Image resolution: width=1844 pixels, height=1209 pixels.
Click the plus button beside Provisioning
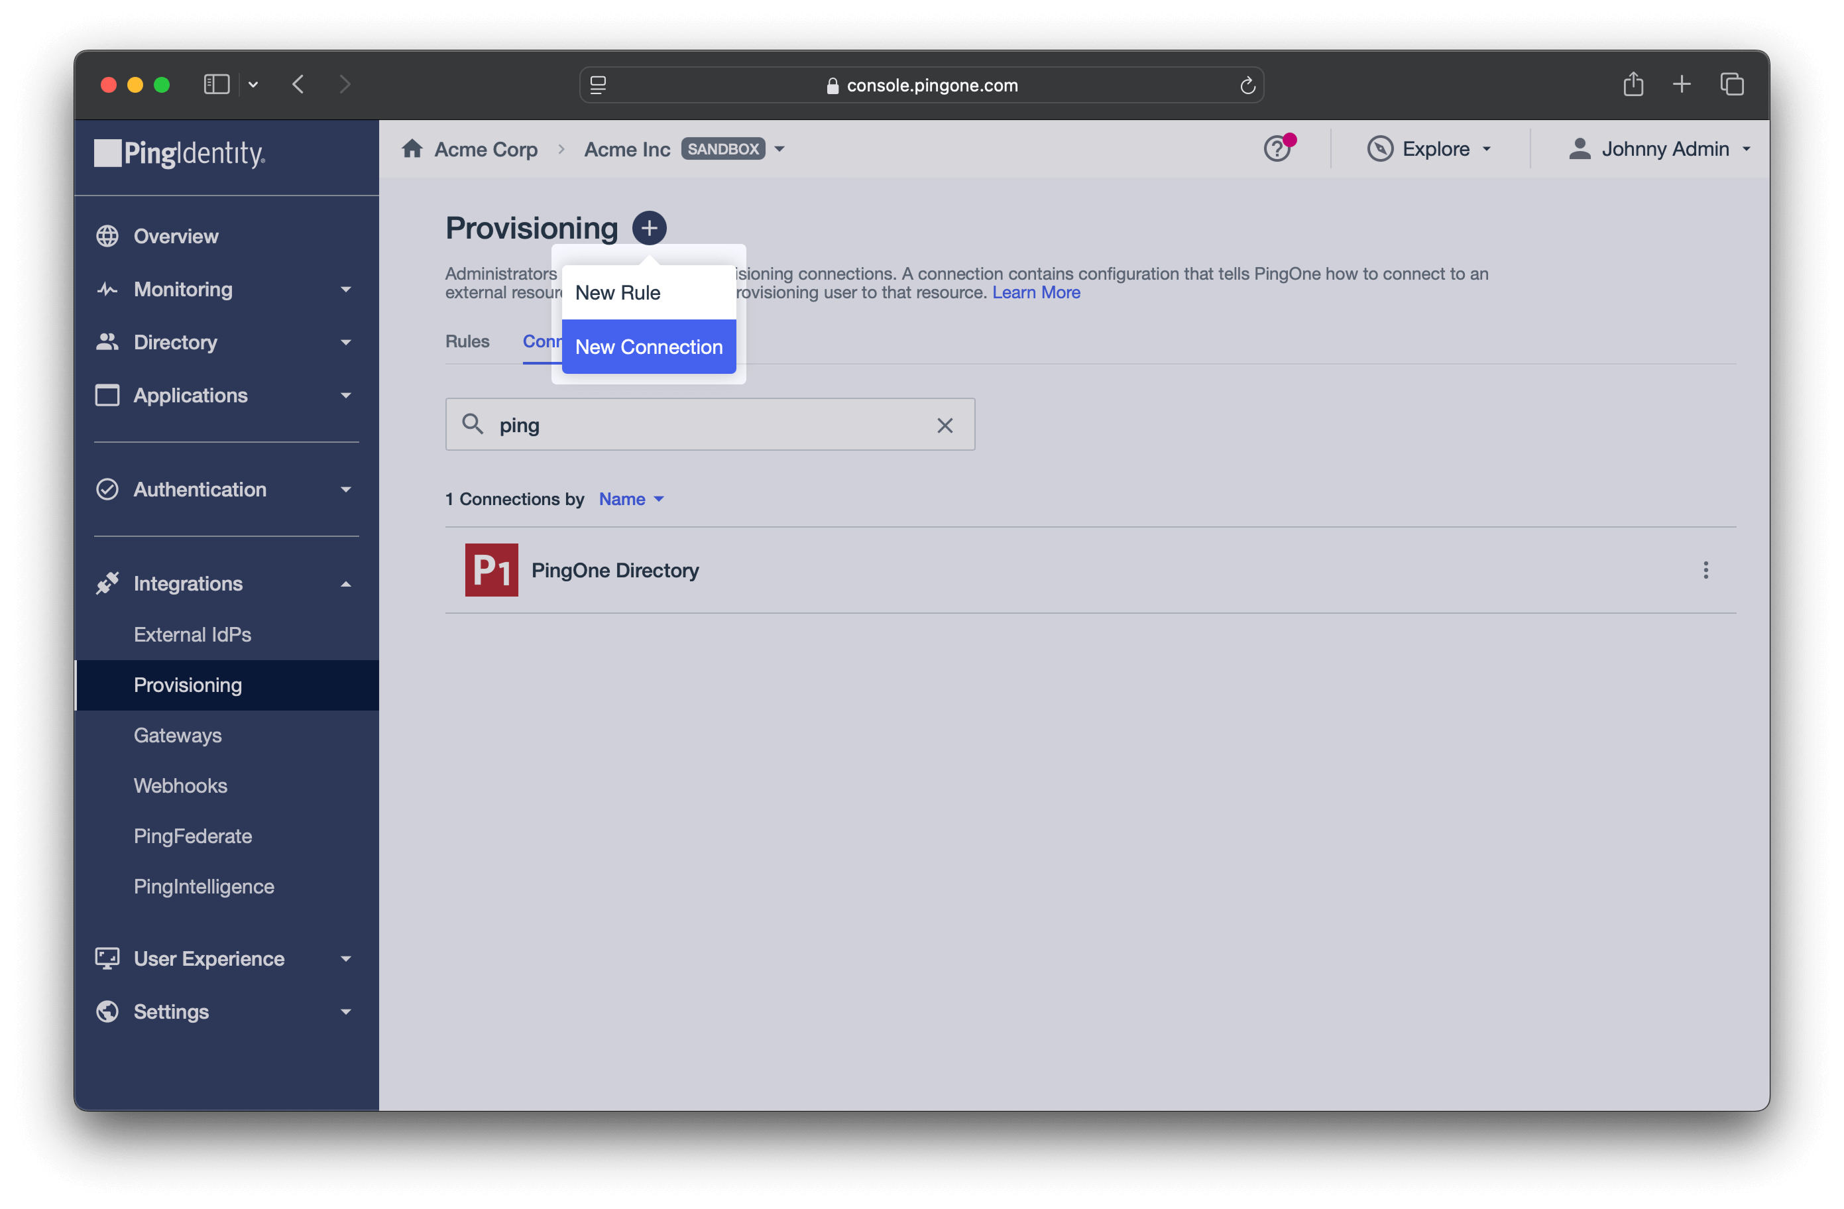click(650, 228)
